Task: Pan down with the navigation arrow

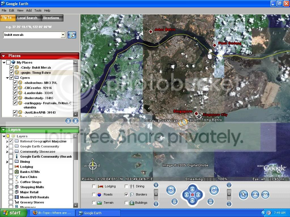Action: pos(192,201)
